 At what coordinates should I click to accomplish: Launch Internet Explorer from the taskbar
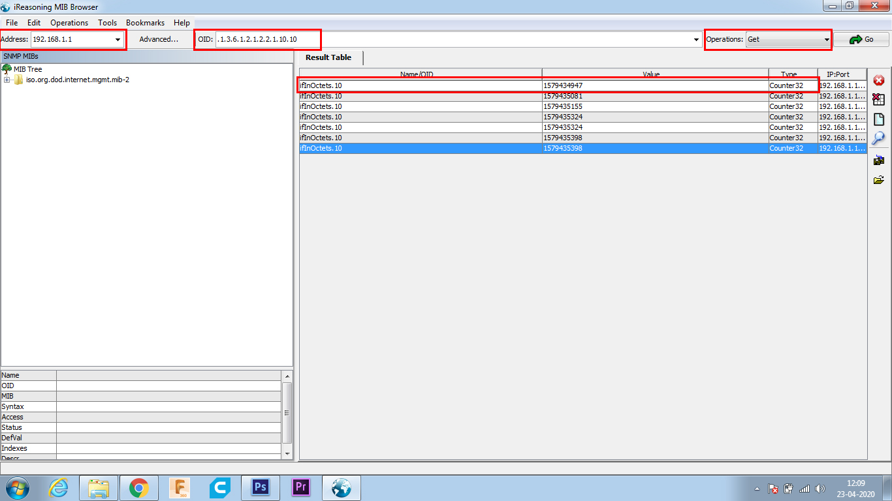point(58,488)
